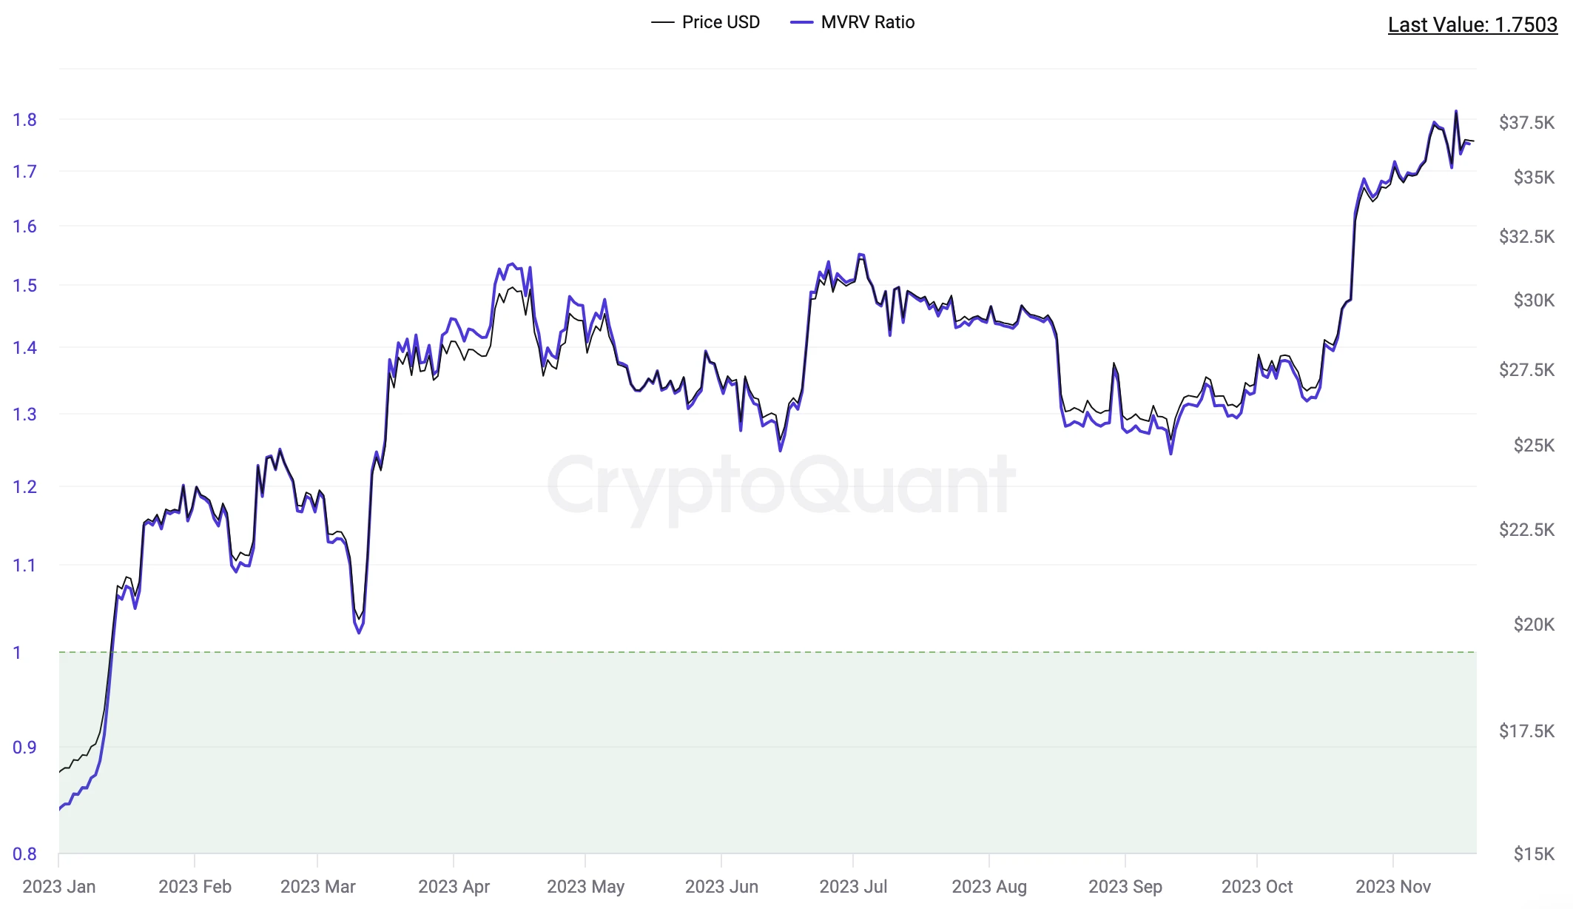Click the $30K price axis label
The image size is (1573, 909).
click(1534, 301)
